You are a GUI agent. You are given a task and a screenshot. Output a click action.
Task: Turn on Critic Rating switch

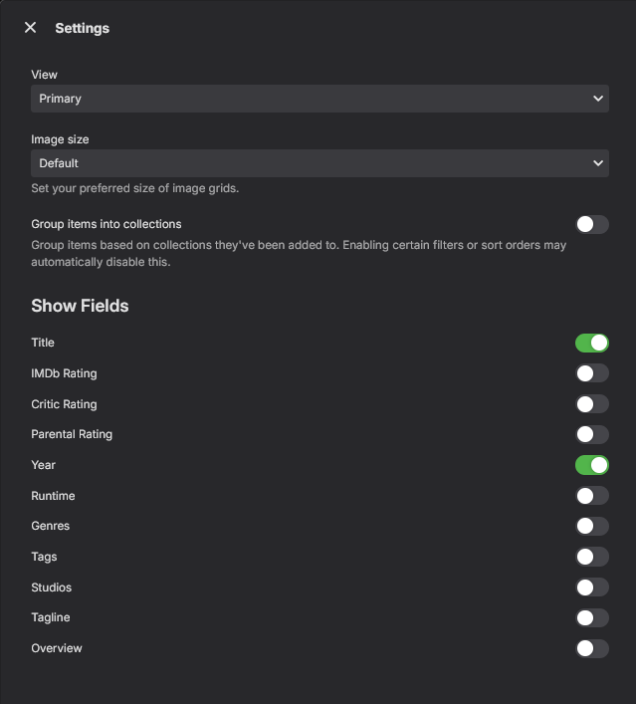pyautogui.click(x=591, y=404)
